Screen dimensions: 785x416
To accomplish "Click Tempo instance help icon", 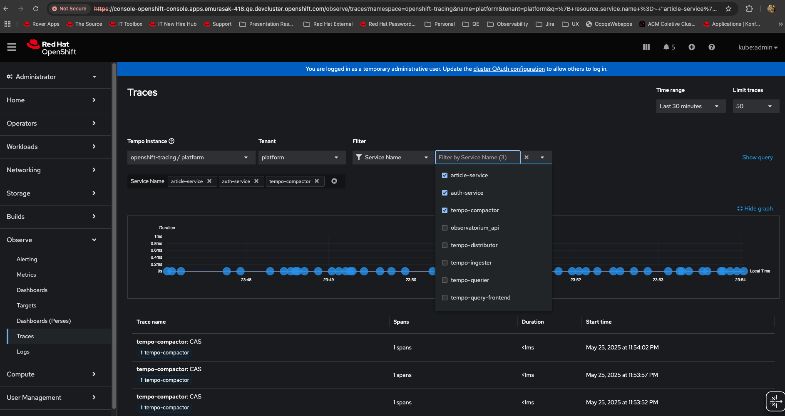I will 171,141.
